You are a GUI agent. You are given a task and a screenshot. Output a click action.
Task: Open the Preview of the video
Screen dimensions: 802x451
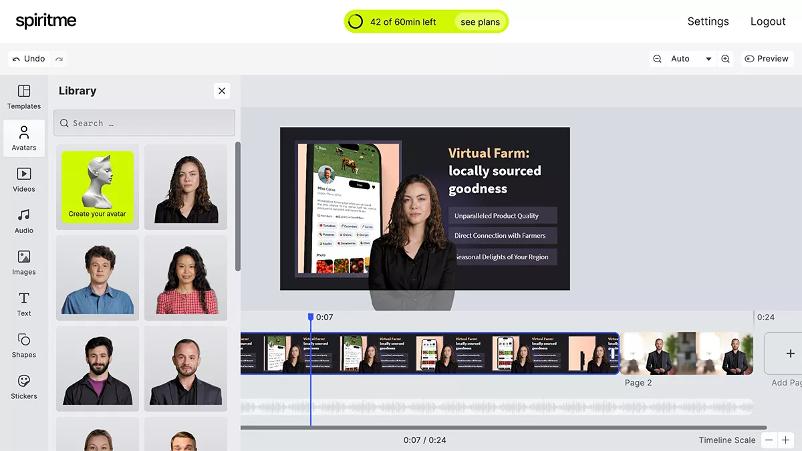[x=767, y=59]
